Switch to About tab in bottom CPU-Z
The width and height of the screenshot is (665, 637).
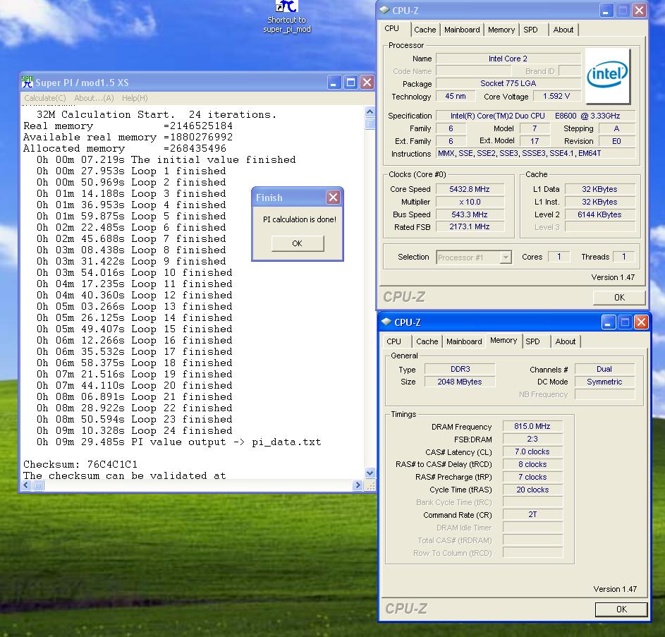566,341
